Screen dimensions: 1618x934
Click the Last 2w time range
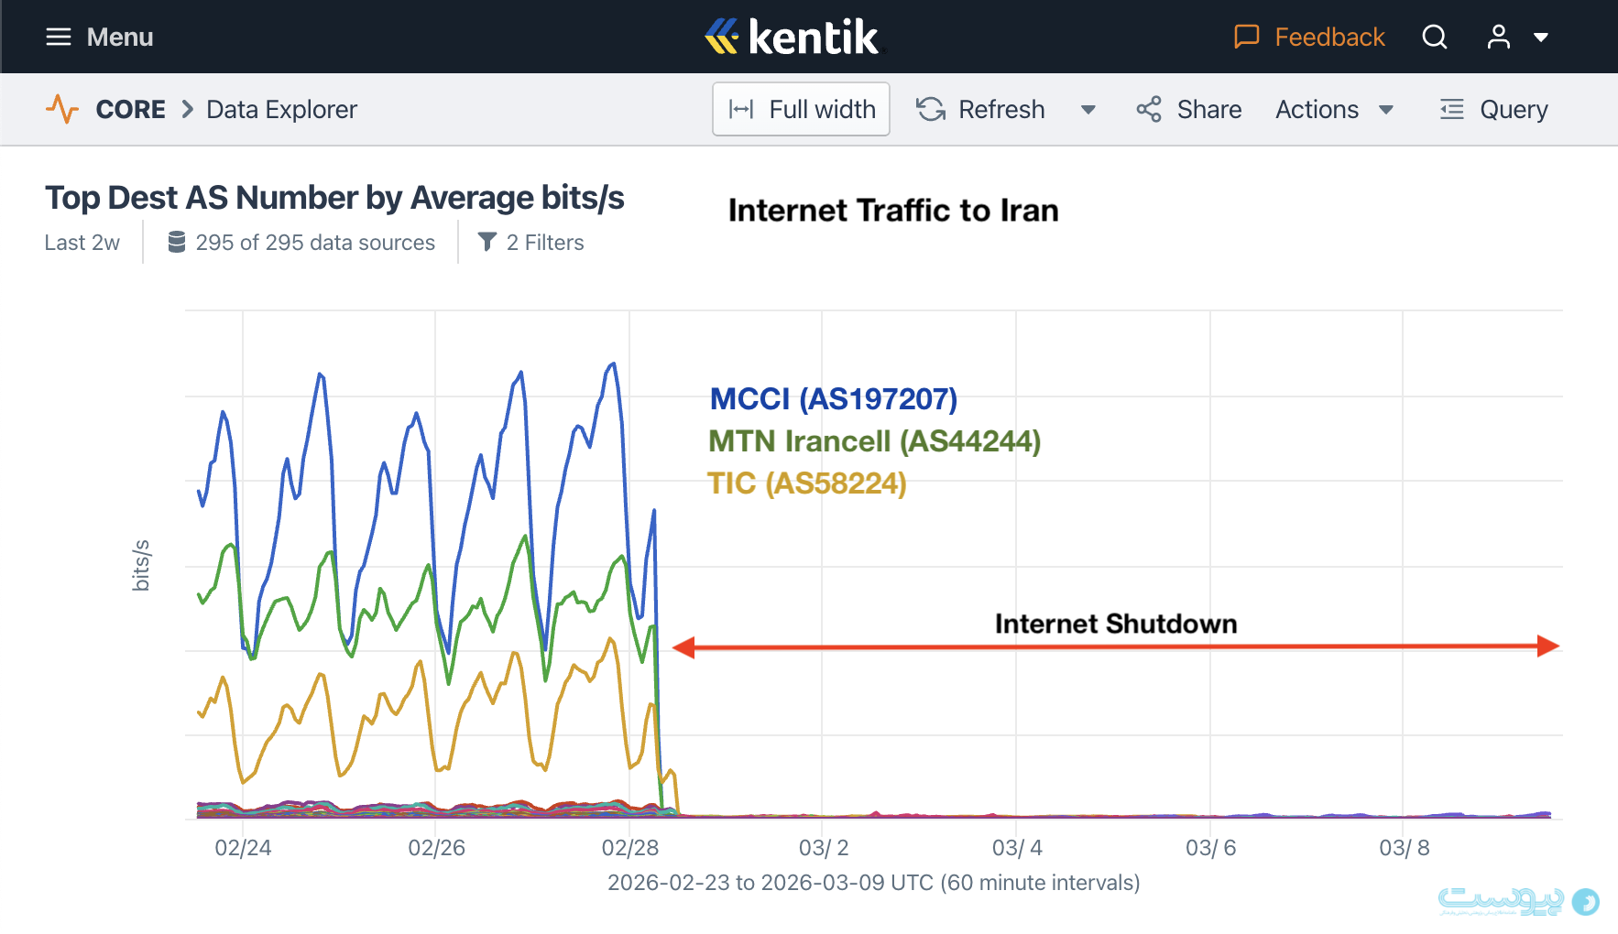pos(82,243)
